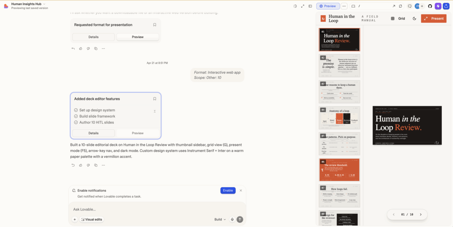The width and height of the screenshot is (453, 227).
Task: Bookmark the 'Added deck editor features' card
Action: click(155, 99)
